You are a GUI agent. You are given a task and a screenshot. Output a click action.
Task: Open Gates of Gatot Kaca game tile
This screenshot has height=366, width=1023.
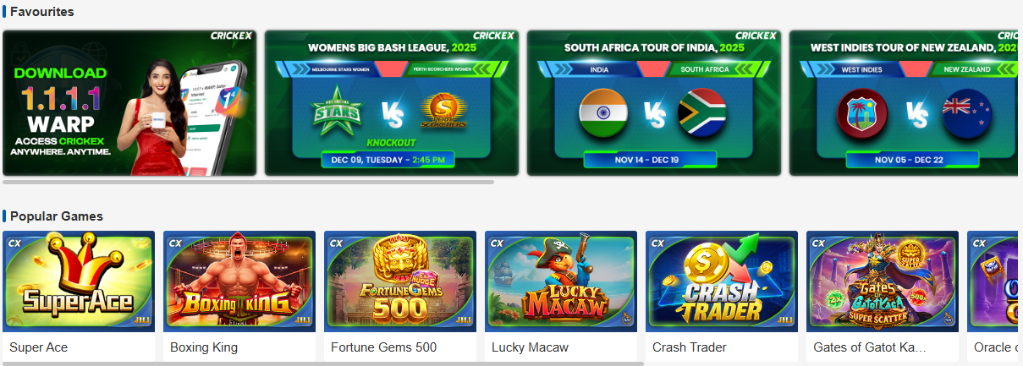(x=883, y=281)
